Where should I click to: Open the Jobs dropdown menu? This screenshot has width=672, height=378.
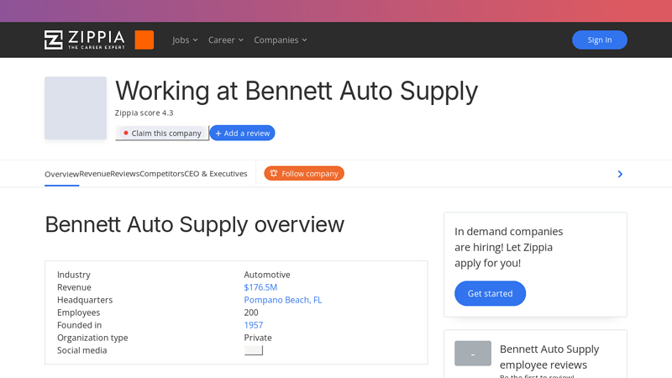pos(185,39)
